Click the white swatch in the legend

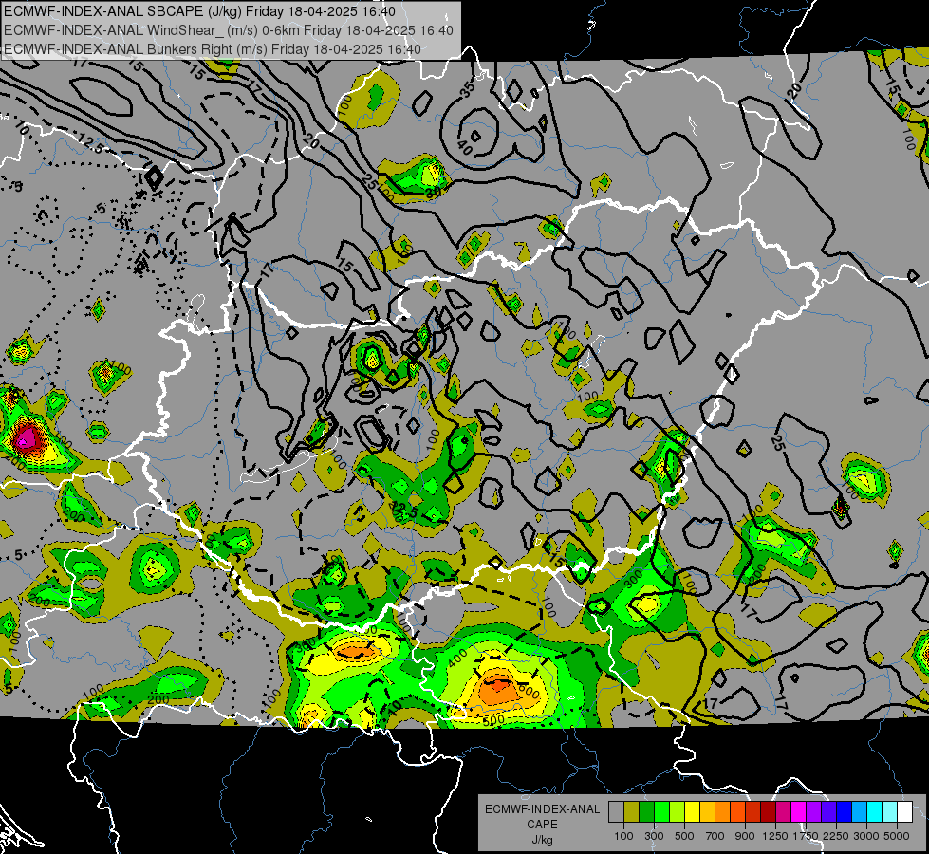[x=905, y=812]
